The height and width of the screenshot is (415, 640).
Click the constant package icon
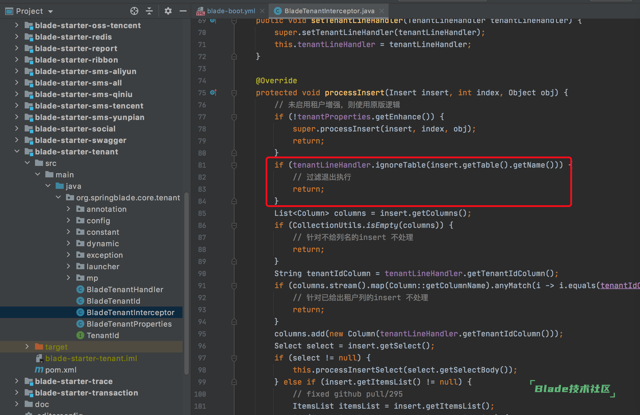point(80,232)
